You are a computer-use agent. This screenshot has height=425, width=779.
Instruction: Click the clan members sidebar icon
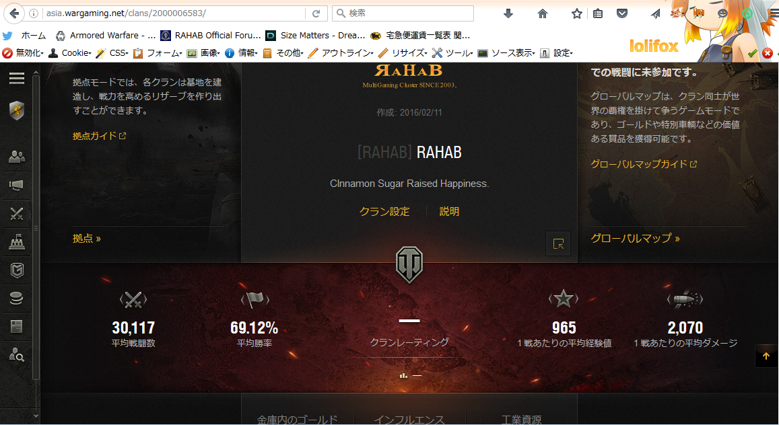[17, 157]
